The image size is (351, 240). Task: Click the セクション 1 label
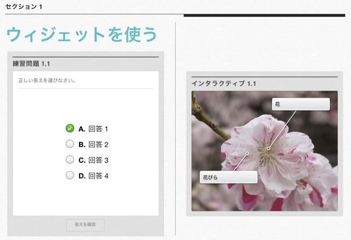tap(24, 7)
